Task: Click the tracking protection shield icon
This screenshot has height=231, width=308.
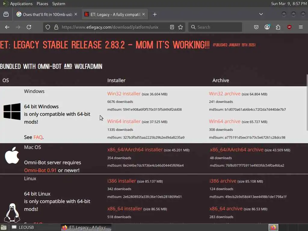Action: pos(48,27)
